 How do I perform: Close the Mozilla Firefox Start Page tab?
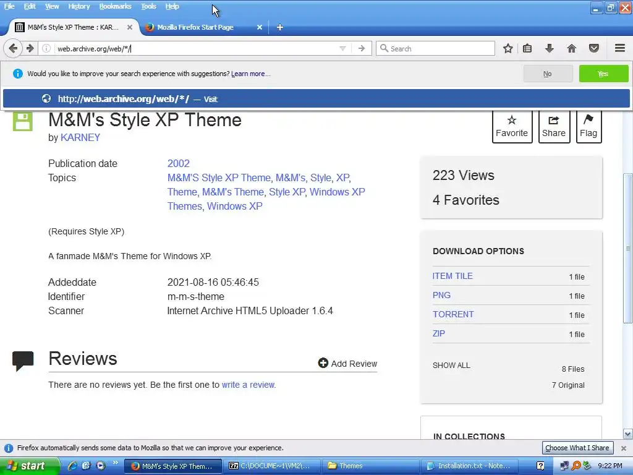(260, 27)
